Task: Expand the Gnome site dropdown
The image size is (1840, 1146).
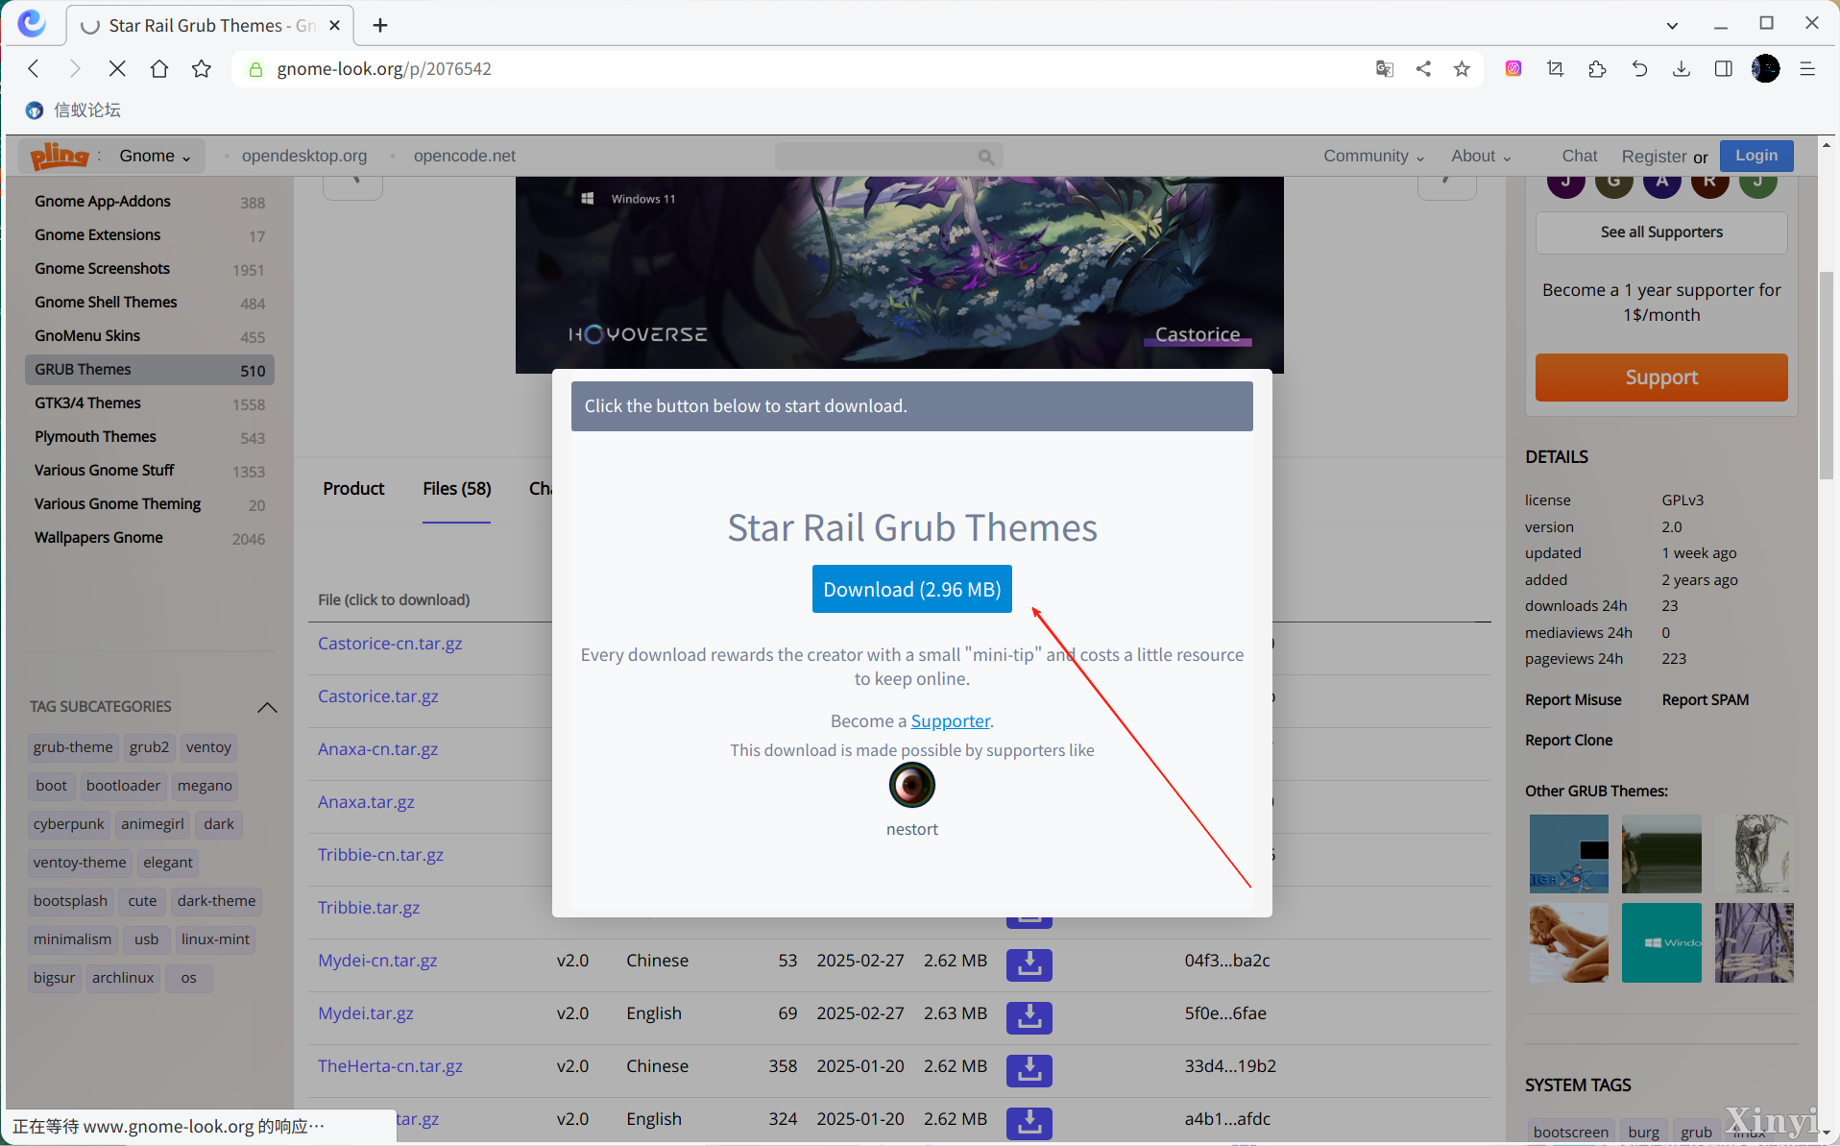Action: pos(156,156)
